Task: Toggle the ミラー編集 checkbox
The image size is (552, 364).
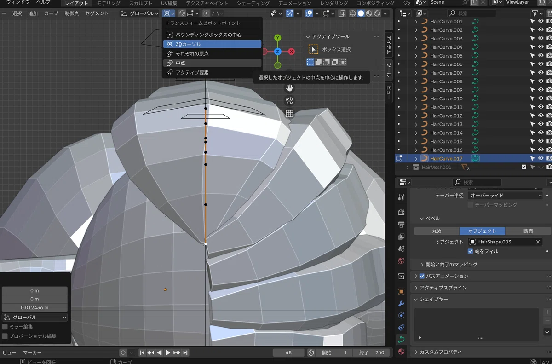Action: click(5, 326)
